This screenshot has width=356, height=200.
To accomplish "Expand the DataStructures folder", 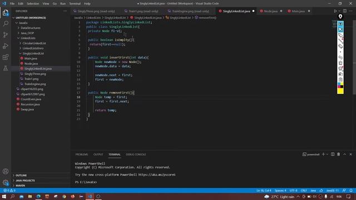I will click(18, 28).
